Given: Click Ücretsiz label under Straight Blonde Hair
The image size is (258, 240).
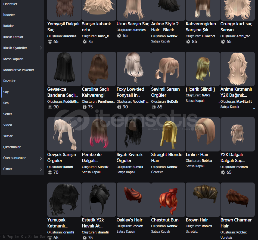Looking at the screenshot, I should point(157,172).
